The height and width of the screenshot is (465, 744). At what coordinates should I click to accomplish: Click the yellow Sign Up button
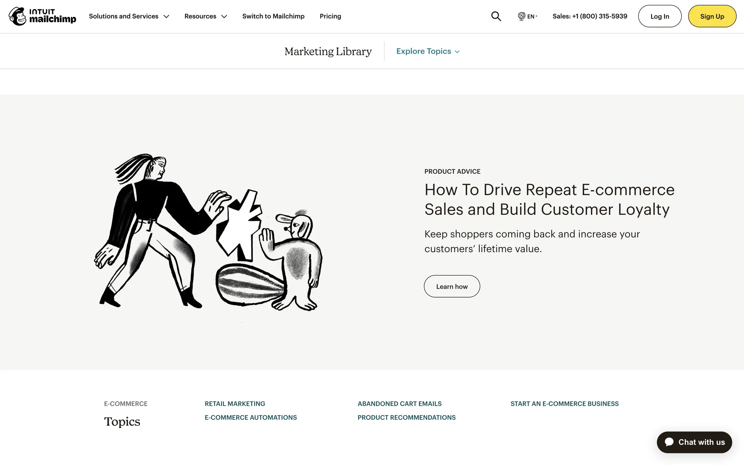(712, 16)
